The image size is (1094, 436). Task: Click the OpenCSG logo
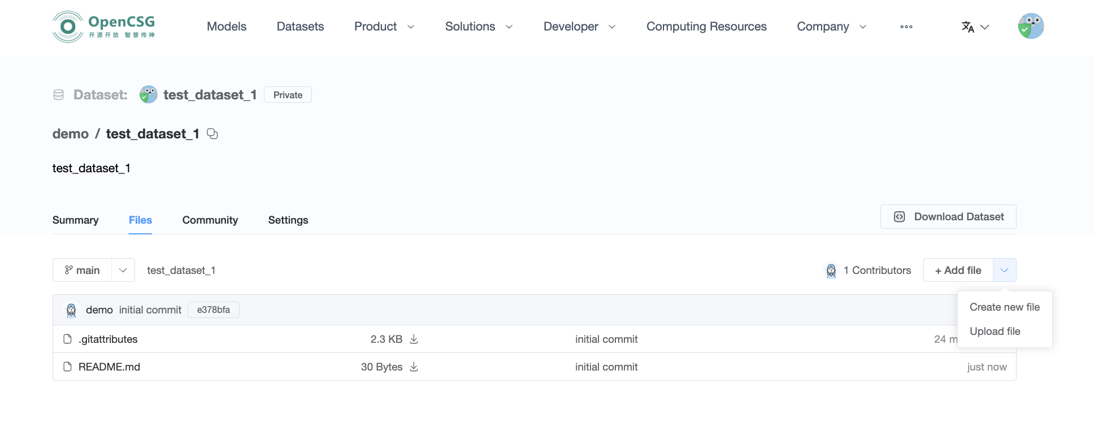pyautogui.click(x=103, y=27)
